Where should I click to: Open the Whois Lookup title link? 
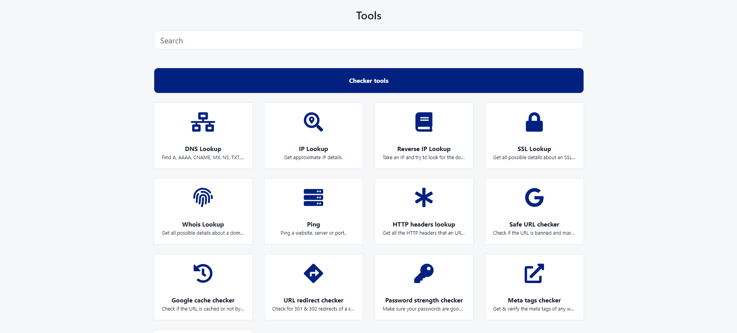click(x=203, y=225)
